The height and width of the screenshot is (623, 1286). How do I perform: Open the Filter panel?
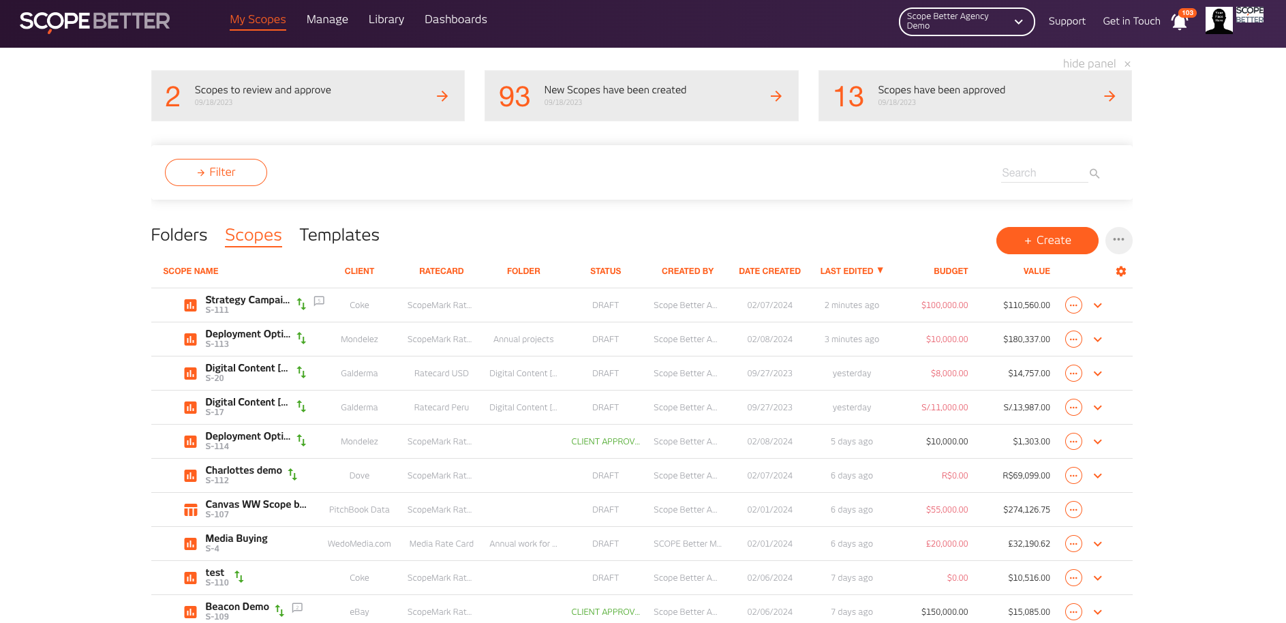(216, 172)
